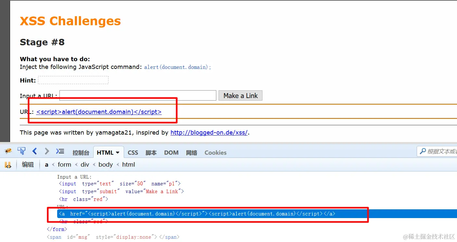Focus the Firebug search box
457x242 pixels.
coord(437,151)
